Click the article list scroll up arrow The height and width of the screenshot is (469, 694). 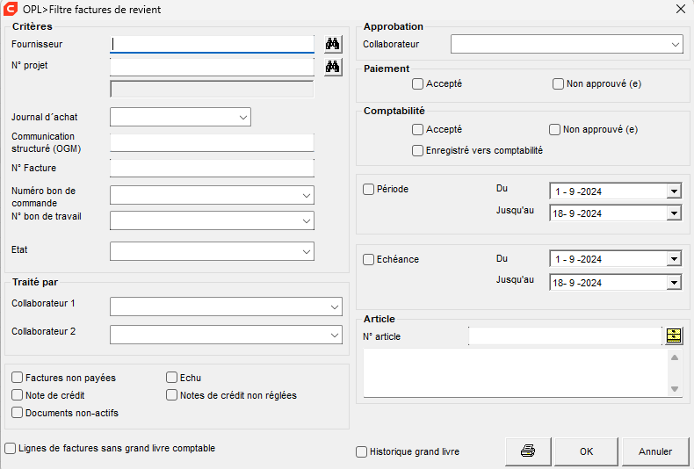(x=675, y=357)
